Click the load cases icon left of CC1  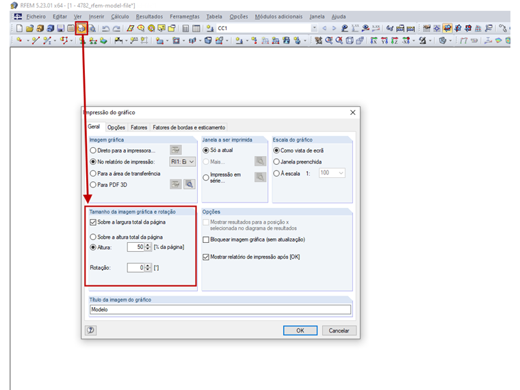pos(210,28)
